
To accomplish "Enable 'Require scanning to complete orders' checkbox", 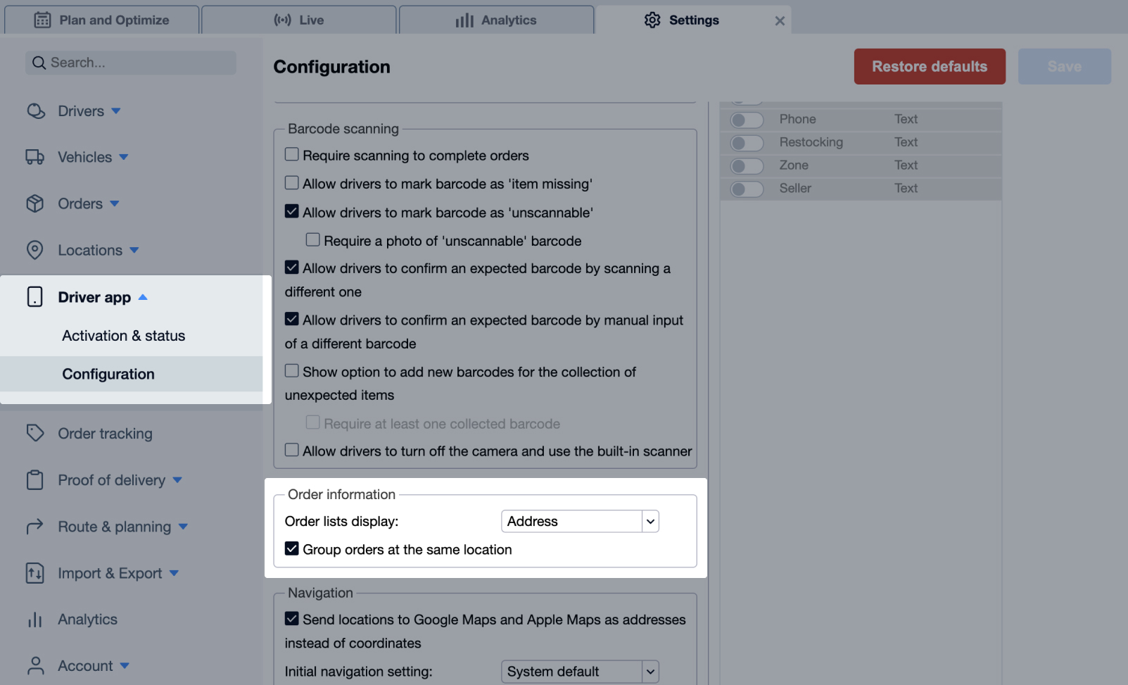I will [292, 155].
